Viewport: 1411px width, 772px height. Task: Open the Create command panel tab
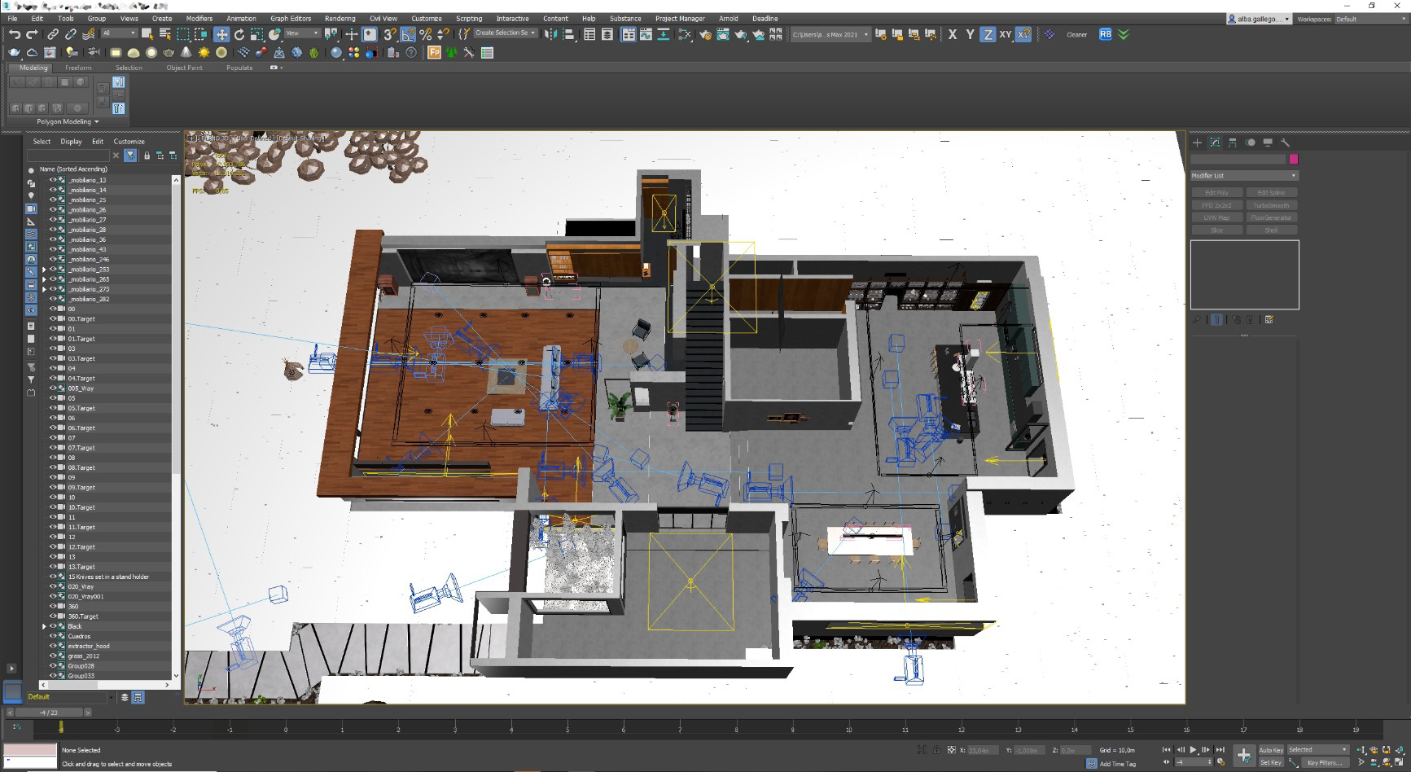[x=1197, y=143]
